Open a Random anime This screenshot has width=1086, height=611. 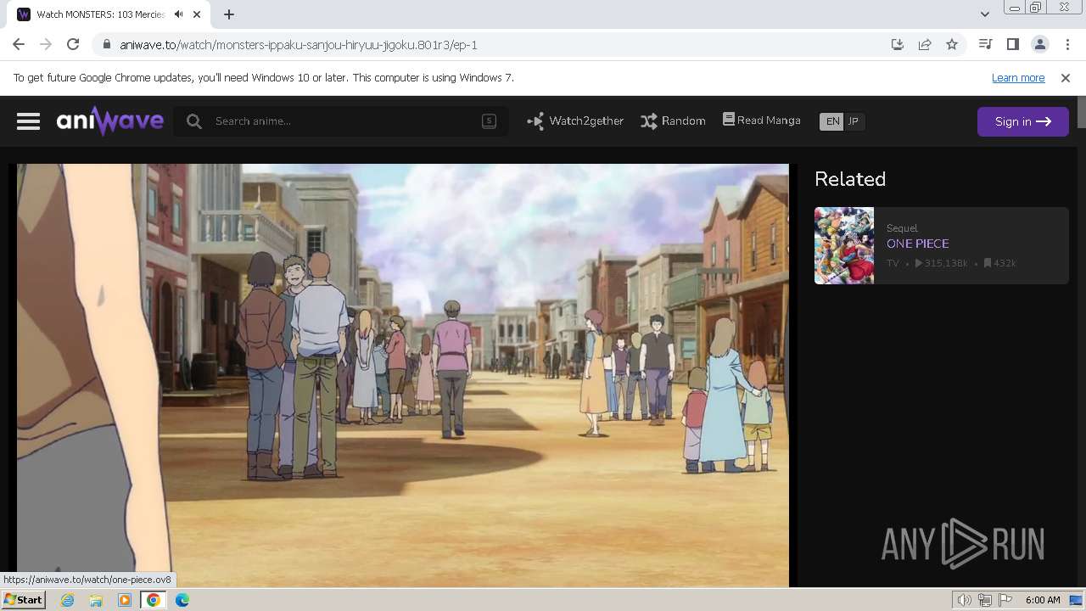pos(673,121)
